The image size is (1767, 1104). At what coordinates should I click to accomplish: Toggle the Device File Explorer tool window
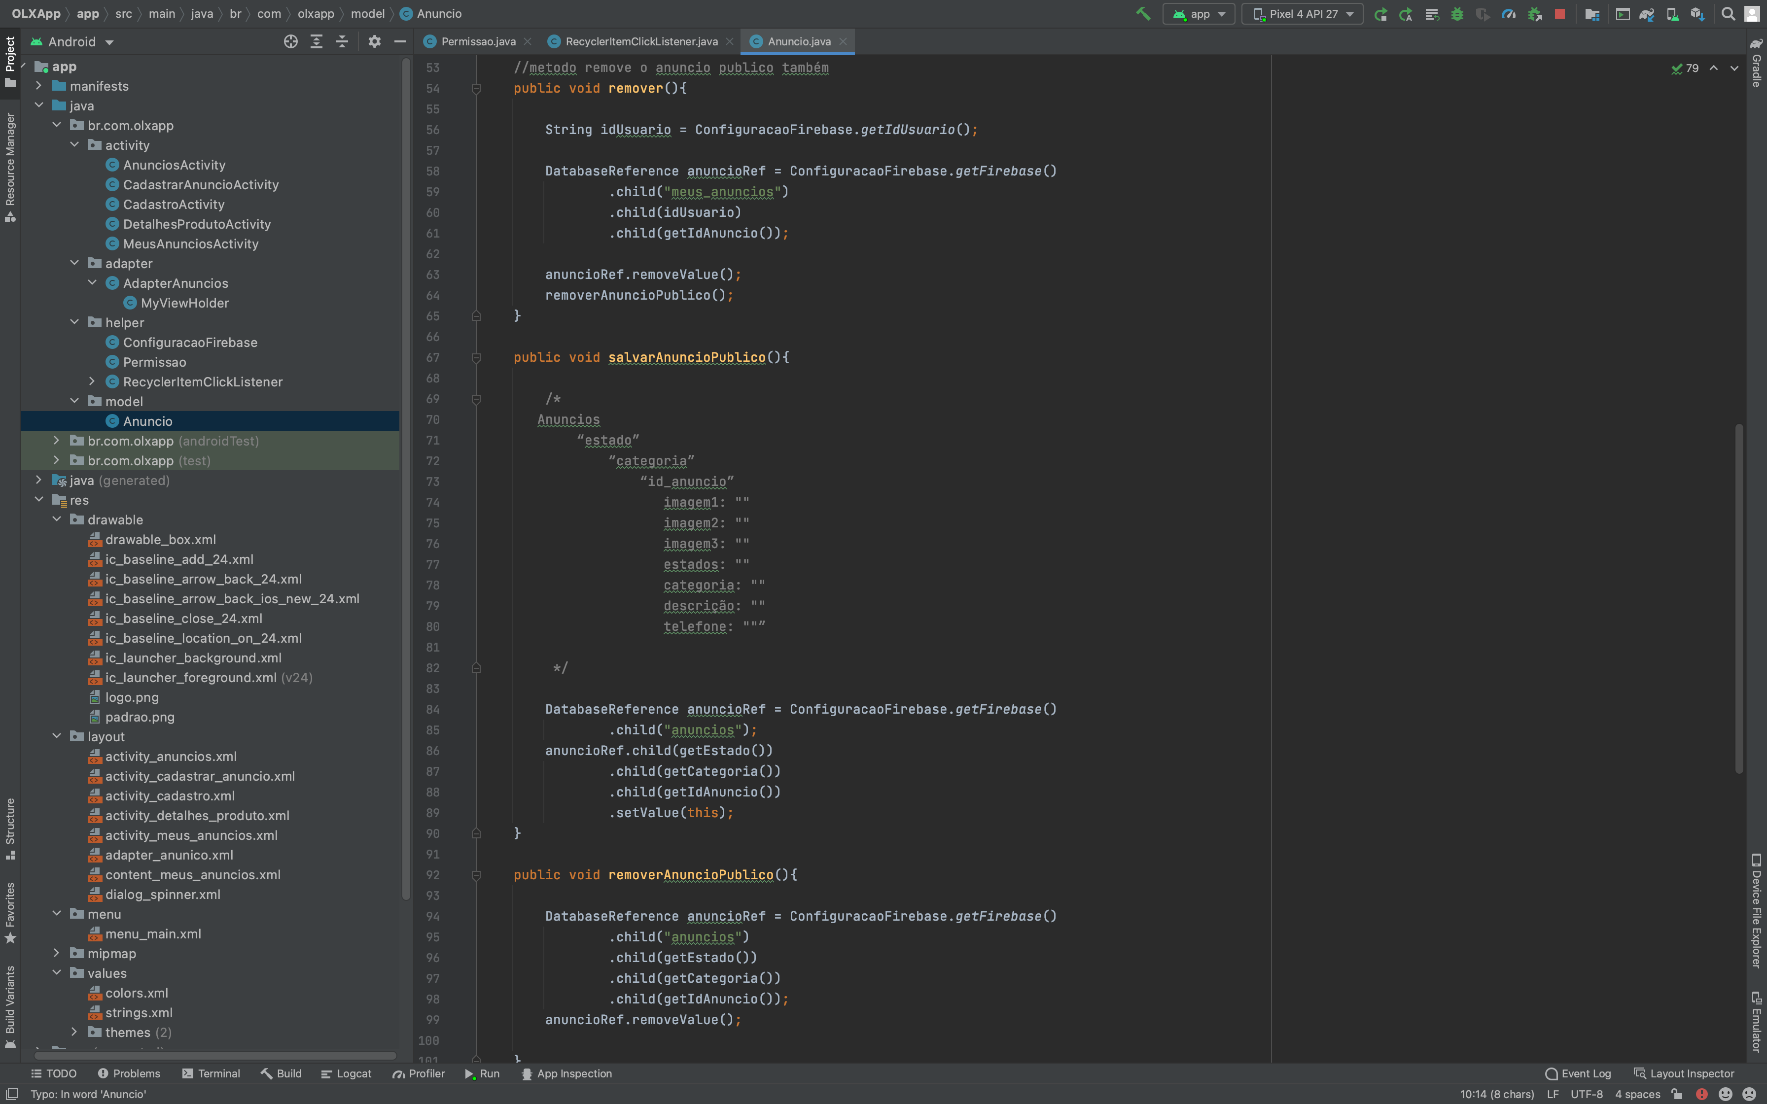(x=1757, y=910)
